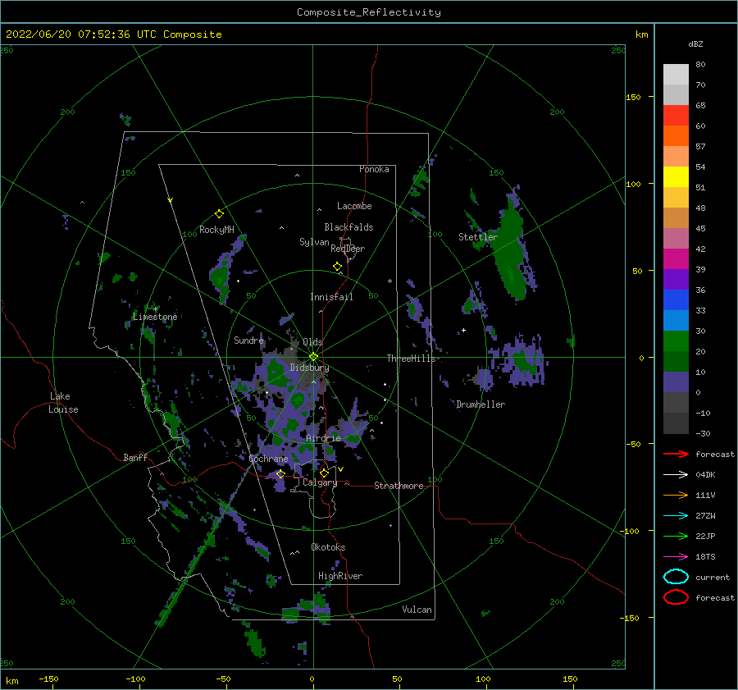
Task: Click the yellow diamond marker near RockyMH
Action: 219,214
